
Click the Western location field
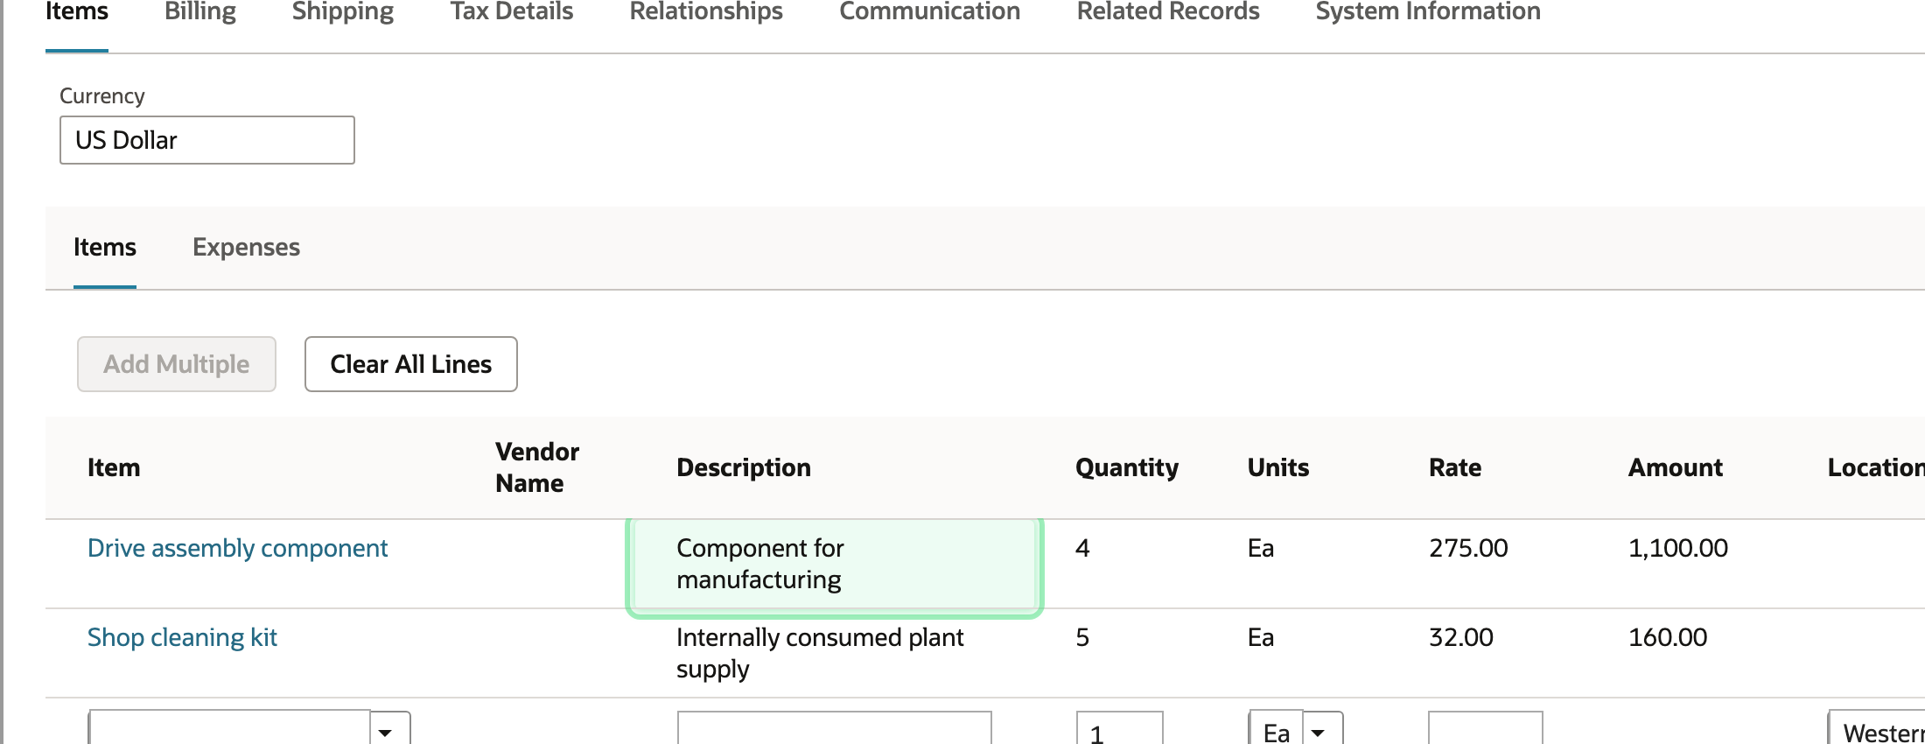tap(1877, 729)
